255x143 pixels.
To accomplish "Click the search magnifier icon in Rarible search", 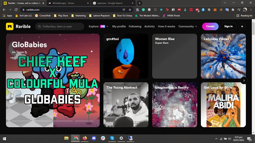I will click(39, 27).
